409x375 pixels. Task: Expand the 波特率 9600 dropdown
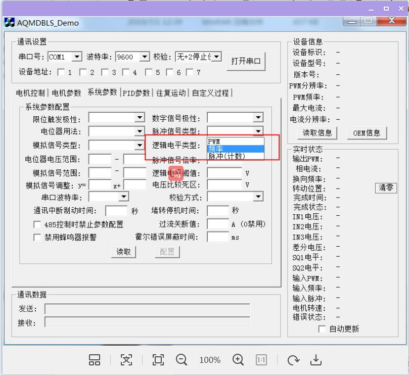click(145, 57)
